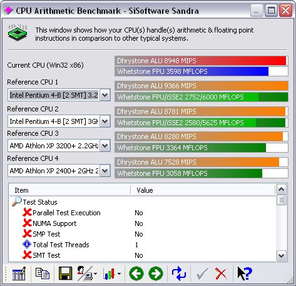
Task: Click the grey checkmark OK icon
Action: pyautogui.click(x=202, y=273)
